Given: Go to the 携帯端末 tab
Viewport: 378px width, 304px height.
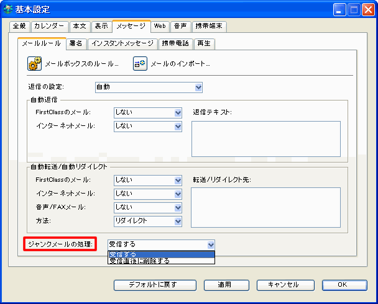Looking at the screenshot, I should [209, 27].
